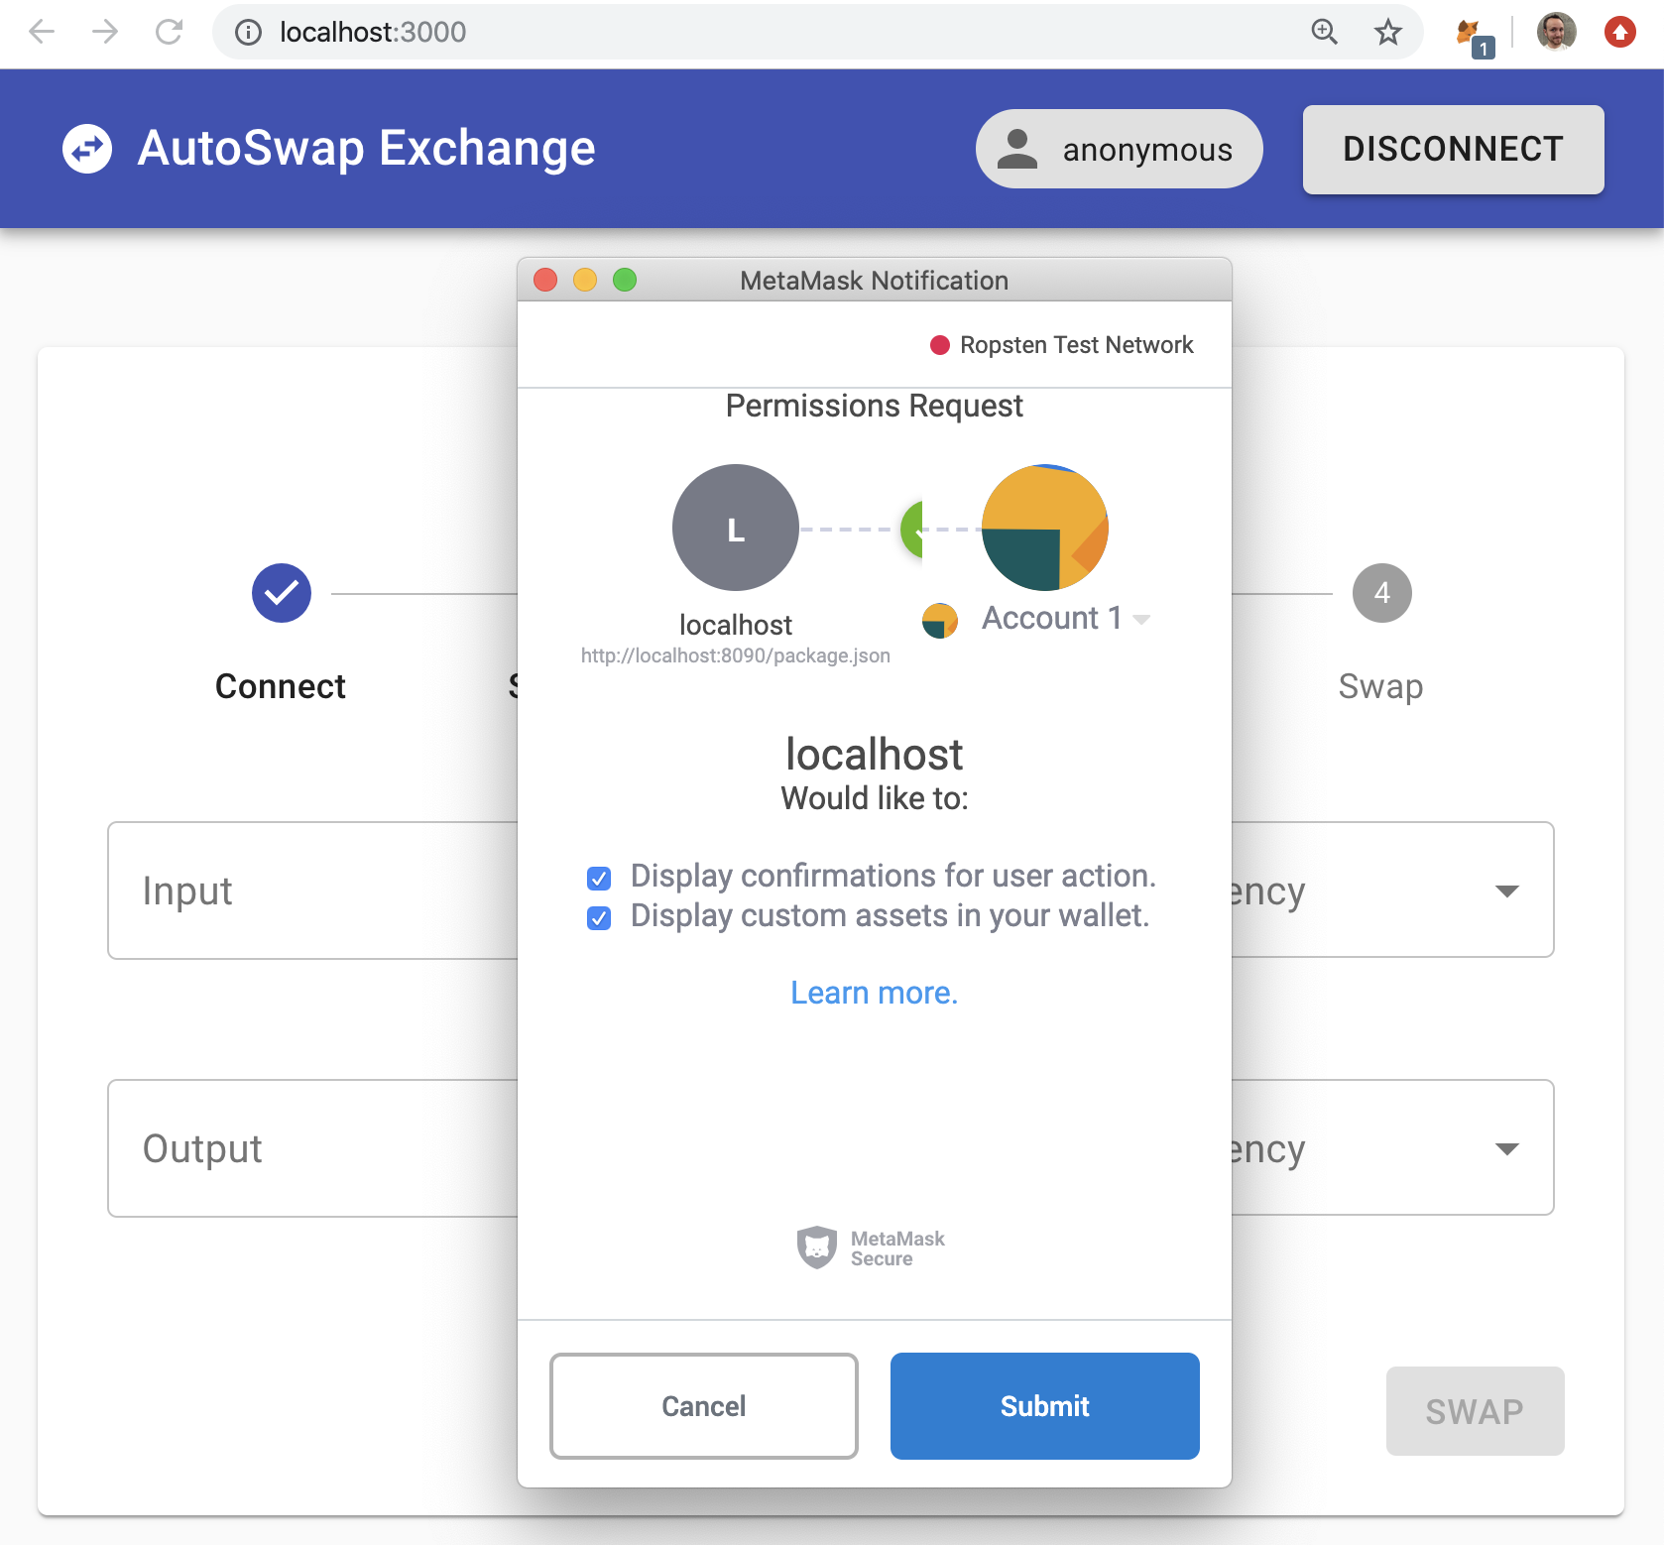Minimize the MetaMask Notification window
The image size is (1664, 1545).
585,281
